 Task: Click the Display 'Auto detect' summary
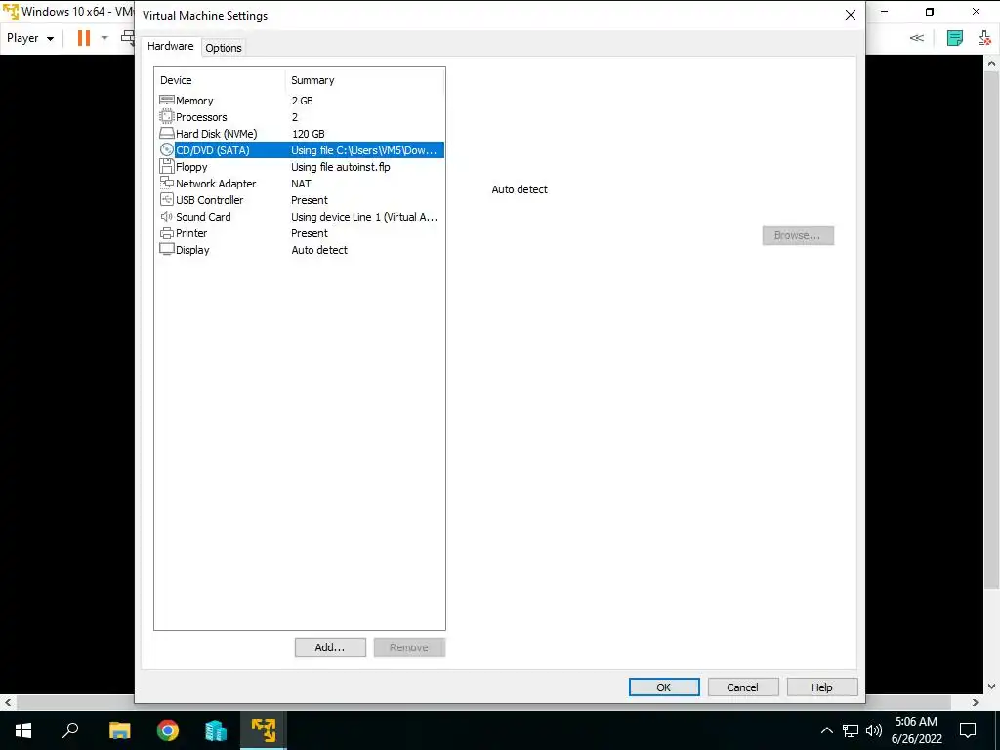pyautogui.click(x=319, y=249)
